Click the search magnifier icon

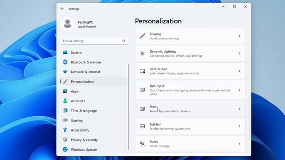pyautogui.click(x=124, y=41)
